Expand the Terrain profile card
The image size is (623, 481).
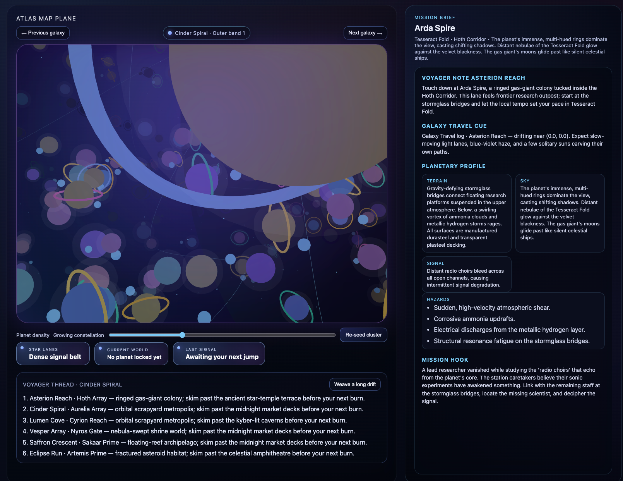[466, 213]
